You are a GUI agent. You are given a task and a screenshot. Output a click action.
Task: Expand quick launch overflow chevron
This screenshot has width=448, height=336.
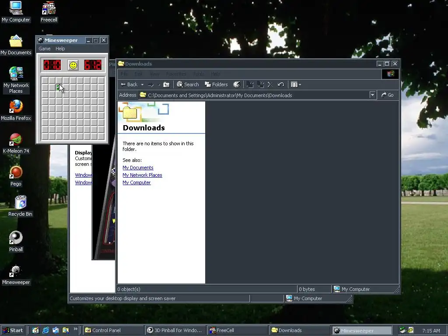(x=75, y=329)
